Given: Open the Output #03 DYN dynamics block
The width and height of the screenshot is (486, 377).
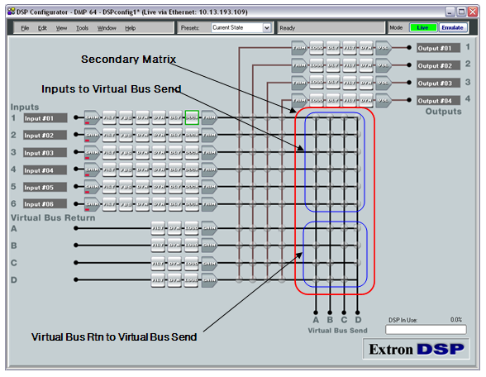Looking at the screenshot, I should pyautogui.click(x=366, y=83).
